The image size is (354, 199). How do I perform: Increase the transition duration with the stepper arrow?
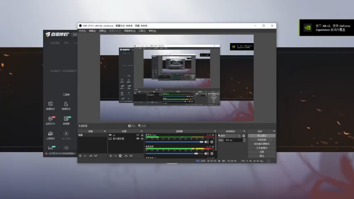click(244, 139)
